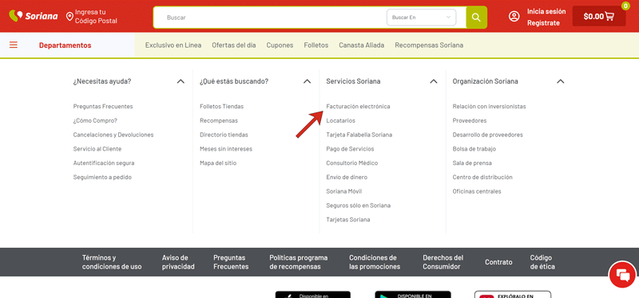Open the Proveedores link
This screenshot has height=298, width=639.
tap(470, 121)
